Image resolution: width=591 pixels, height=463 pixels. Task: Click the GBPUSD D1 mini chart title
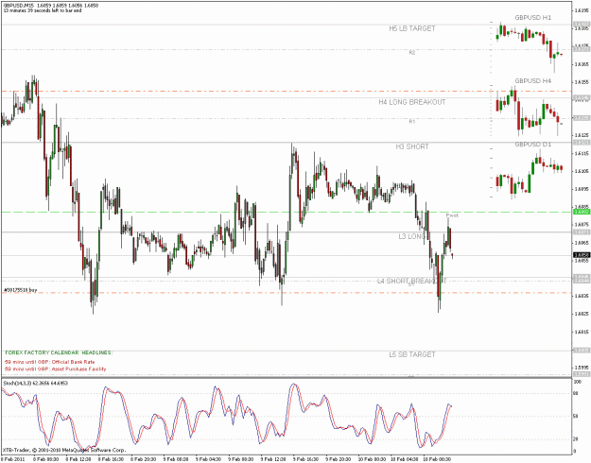[533, 145]
